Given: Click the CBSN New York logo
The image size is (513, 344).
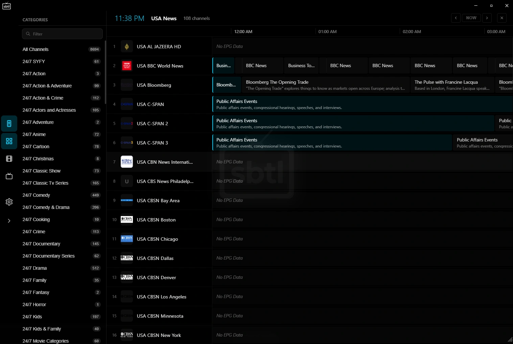Looking at the screenshot, I should point(127,335).
